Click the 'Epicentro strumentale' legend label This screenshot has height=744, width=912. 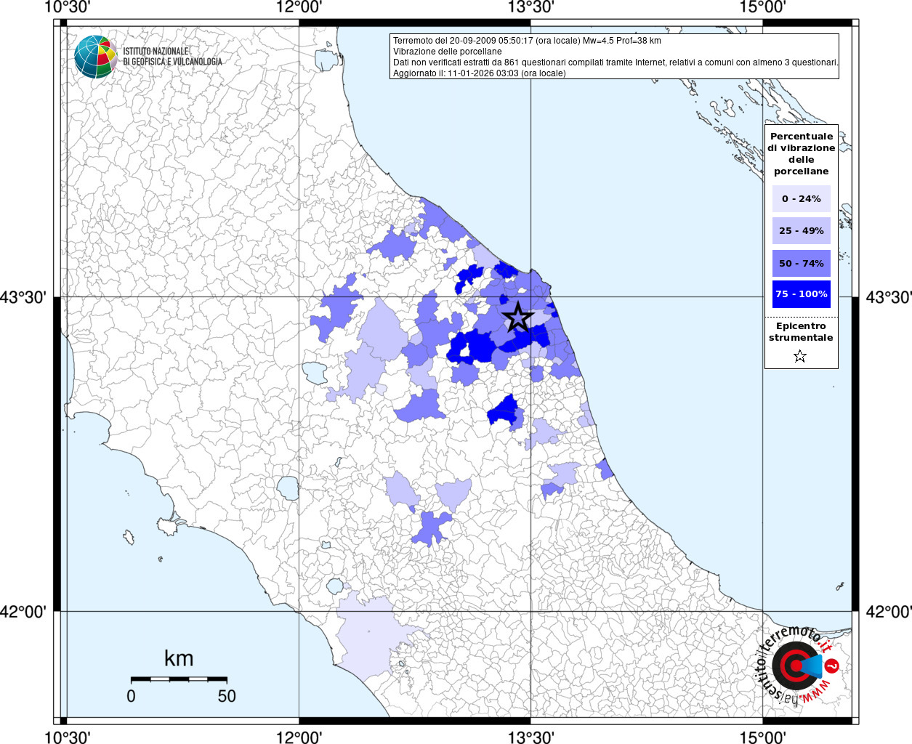point(801,332)
